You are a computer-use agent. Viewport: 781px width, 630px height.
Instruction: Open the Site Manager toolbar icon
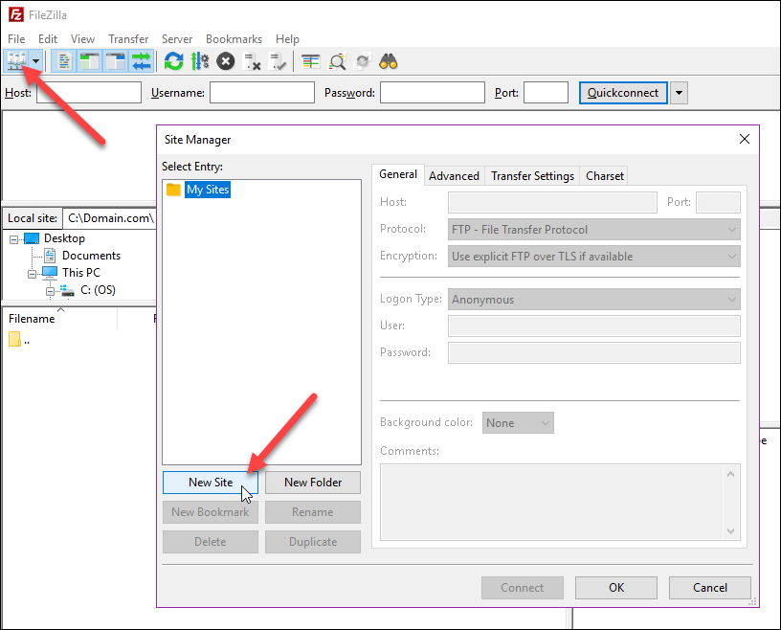[16, 61]
